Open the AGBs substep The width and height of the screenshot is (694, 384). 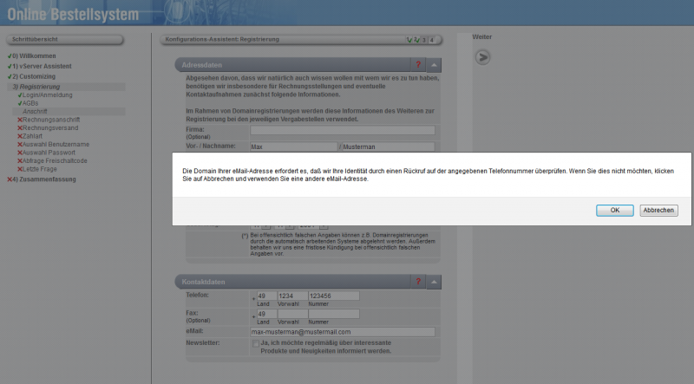pos(30,103)
